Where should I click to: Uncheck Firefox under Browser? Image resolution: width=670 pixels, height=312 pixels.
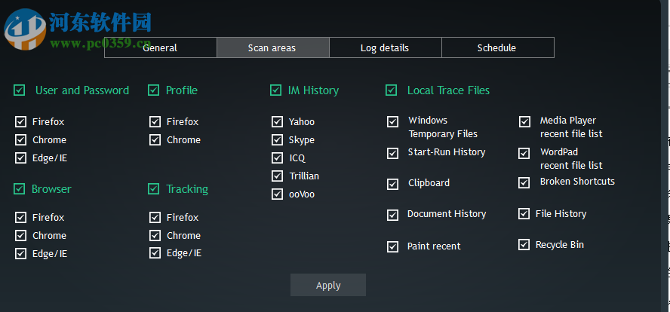tap(20, 217)
